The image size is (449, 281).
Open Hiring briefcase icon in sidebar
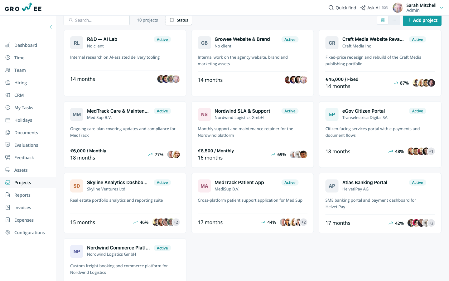tap(8, 83)
